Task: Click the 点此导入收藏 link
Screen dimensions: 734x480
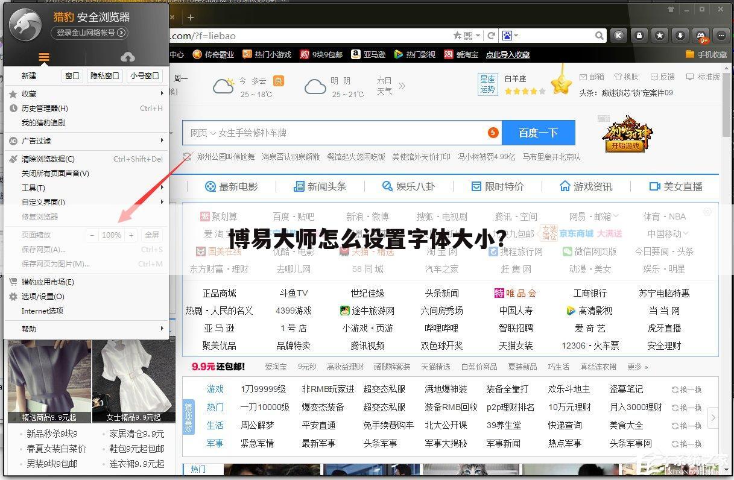Action: coord(508,54)
